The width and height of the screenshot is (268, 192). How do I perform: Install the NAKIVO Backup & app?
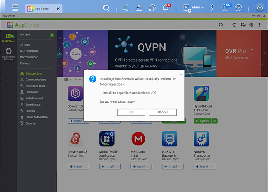click(173, 166)
